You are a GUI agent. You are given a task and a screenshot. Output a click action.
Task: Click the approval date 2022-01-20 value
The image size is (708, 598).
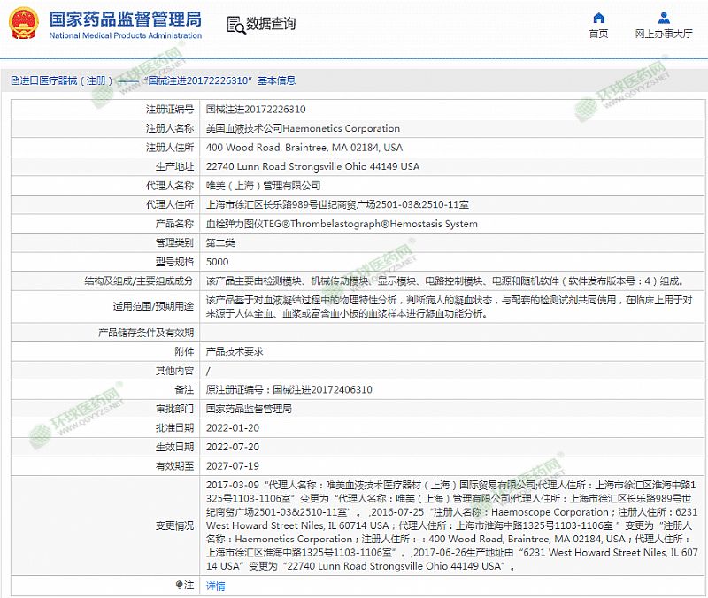pyautogui.click(x=232, y=428)
